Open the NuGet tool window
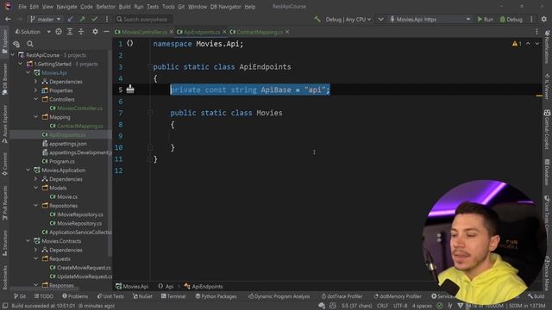This screenshot has height=310, width=552. click(142, 296)
